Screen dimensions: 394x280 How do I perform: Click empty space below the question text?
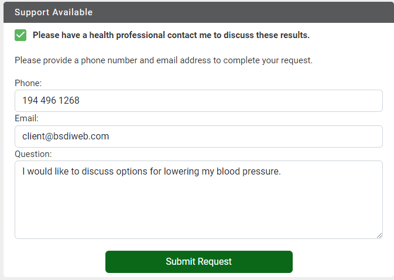[x=198, y=211]
